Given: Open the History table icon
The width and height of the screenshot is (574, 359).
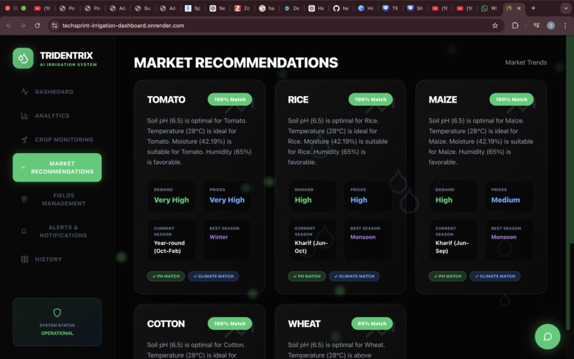Looking at the screenshot, I should pyautogui.click(x=24, y=259).
